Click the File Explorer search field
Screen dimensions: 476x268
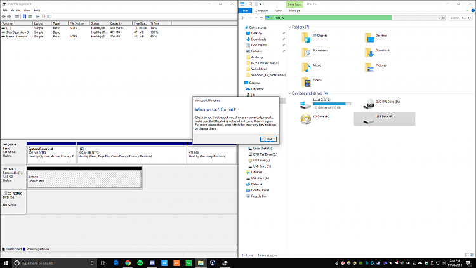coord(460,18)
